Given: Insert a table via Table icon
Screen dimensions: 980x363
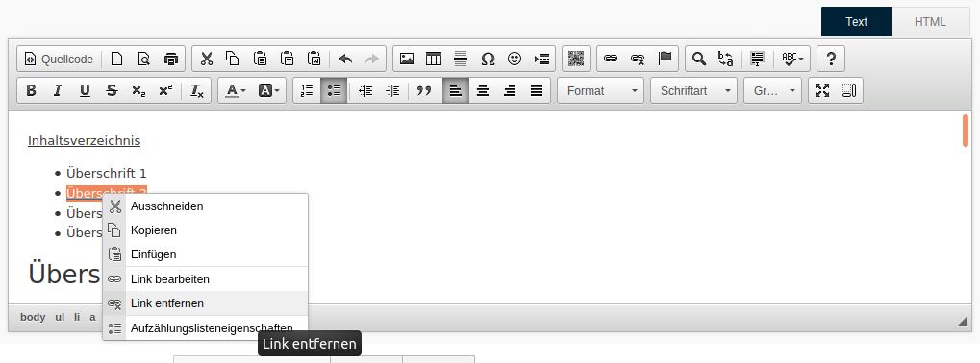Looking at the screenshot, I should (x=434, y=60).
